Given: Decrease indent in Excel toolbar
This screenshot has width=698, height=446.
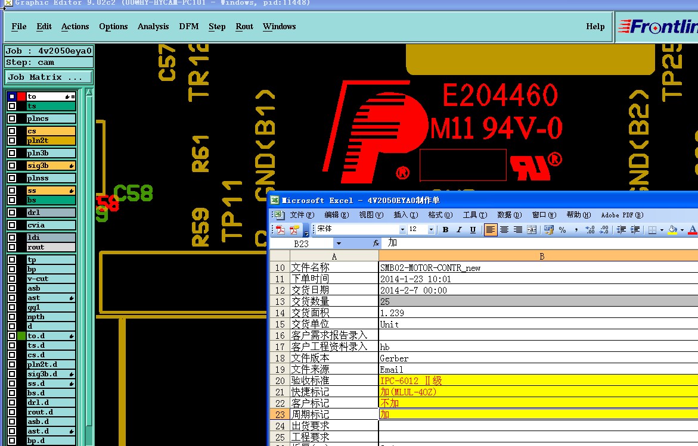Looking at the screenshot, I should [621, 229].
